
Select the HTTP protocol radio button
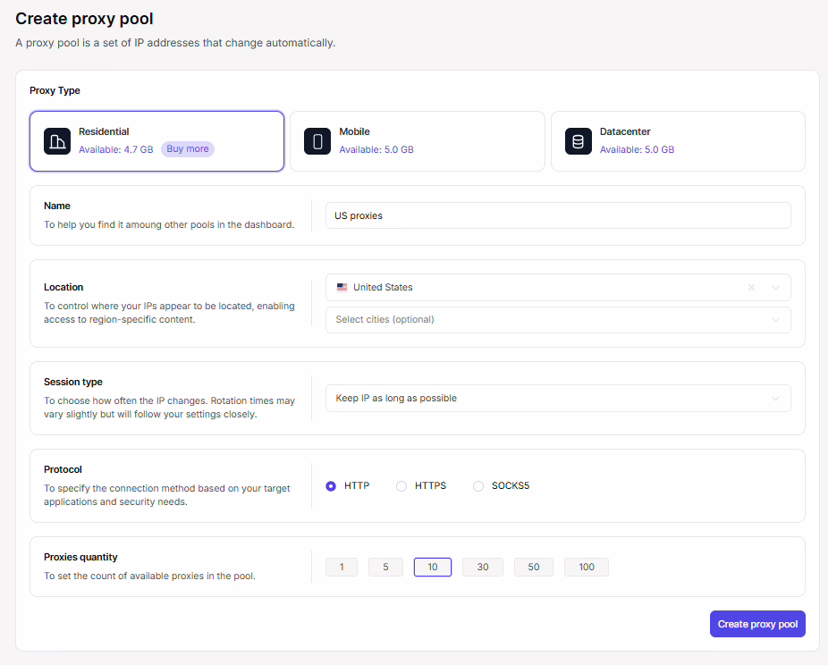(331, 486)
